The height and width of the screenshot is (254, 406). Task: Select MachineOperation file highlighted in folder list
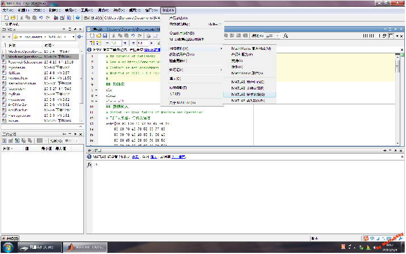[23, 57]
